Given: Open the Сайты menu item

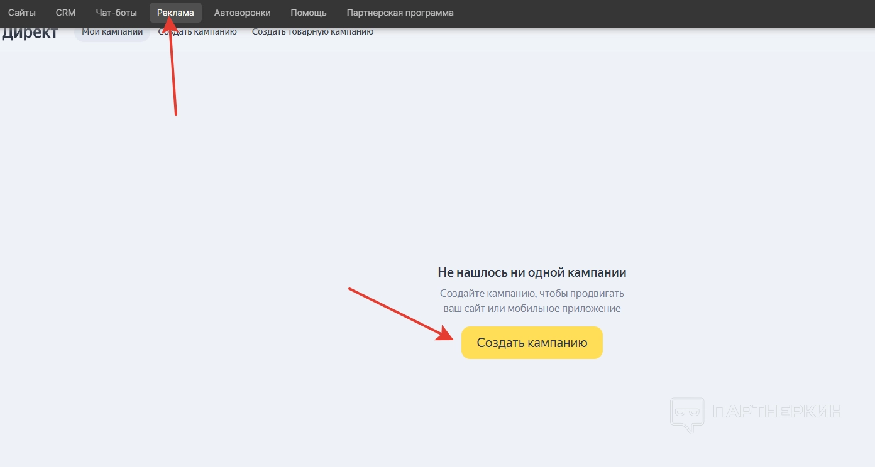Looking at the screenshot, I should pyautogui.click(x=22, y=13).
